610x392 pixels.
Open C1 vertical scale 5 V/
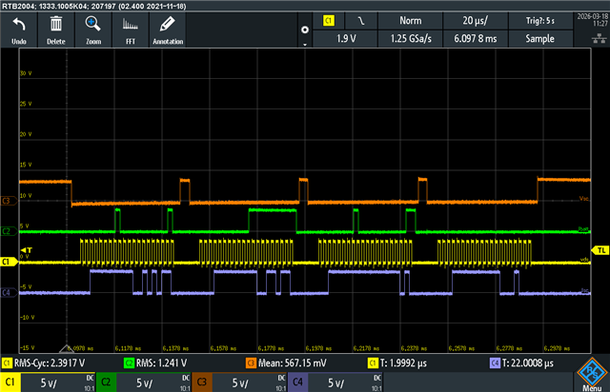(x=49, y=383)
